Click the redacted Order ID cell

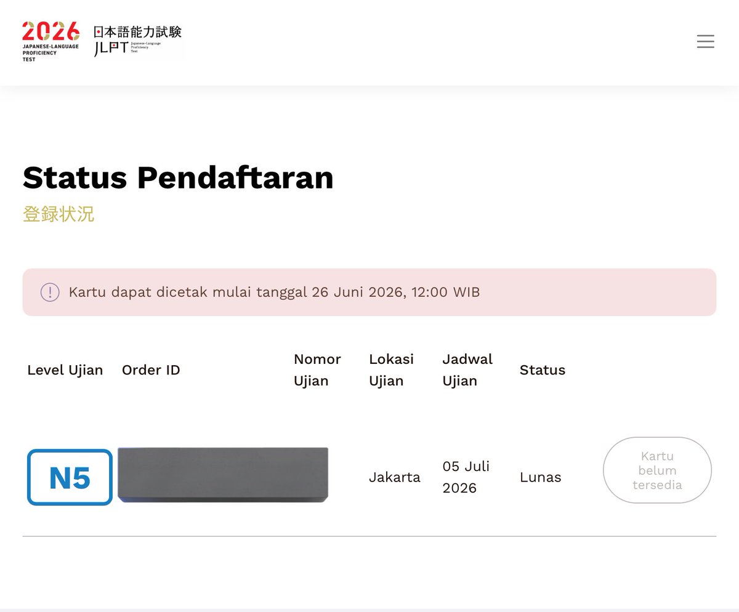tap(223, 475)
